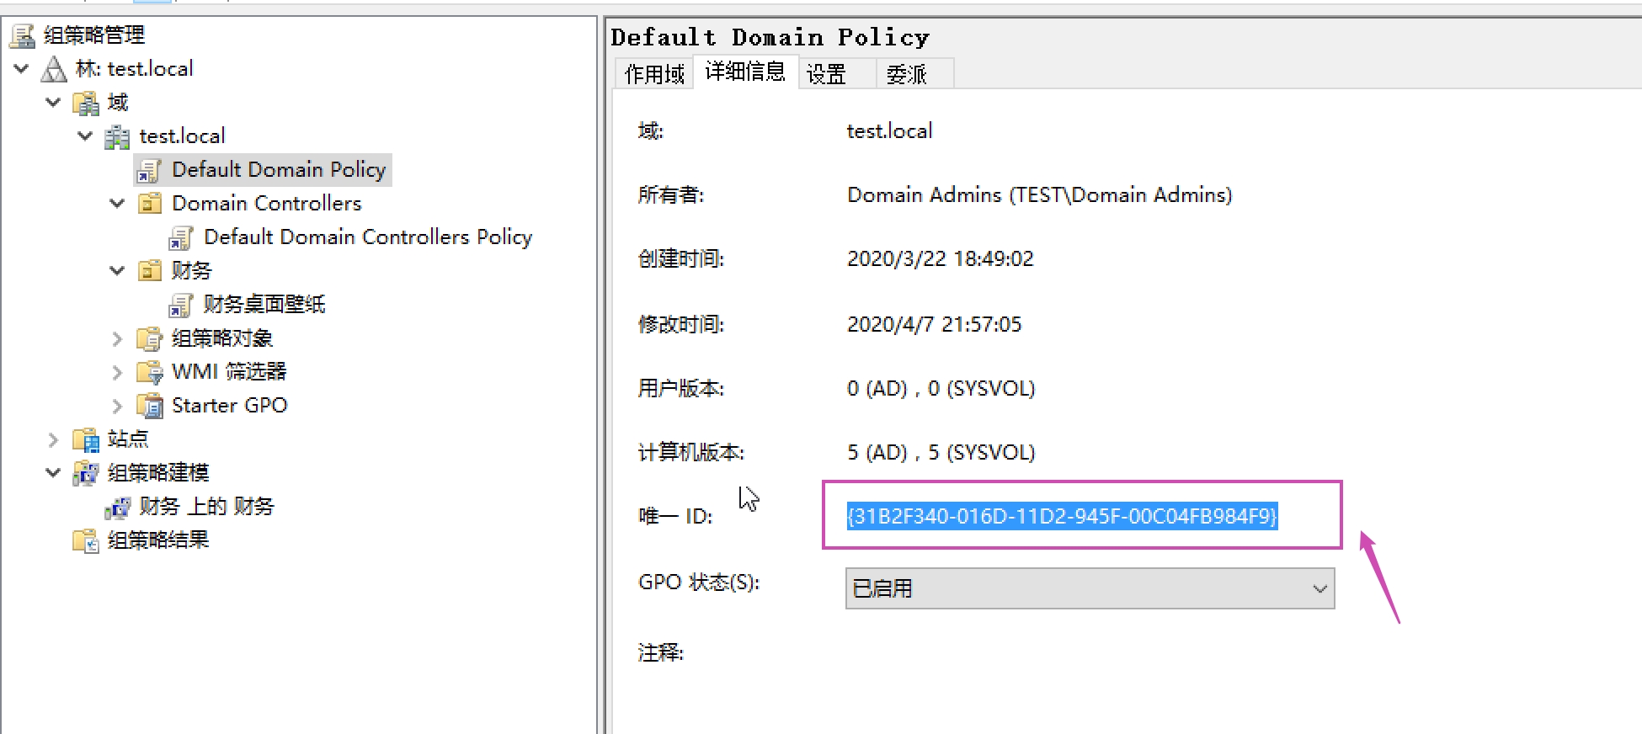The width and height of the screenshot is (1642, 734).
Task: Switch to the 作用域 tab
Action: [x=654, y=74]
